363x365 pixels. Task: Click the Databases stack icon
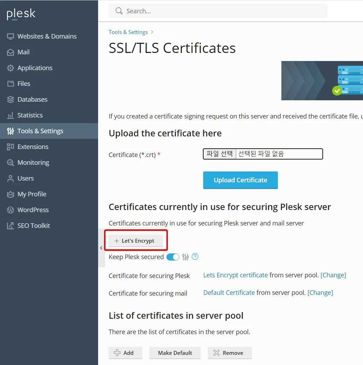click(x=11, y=99)
